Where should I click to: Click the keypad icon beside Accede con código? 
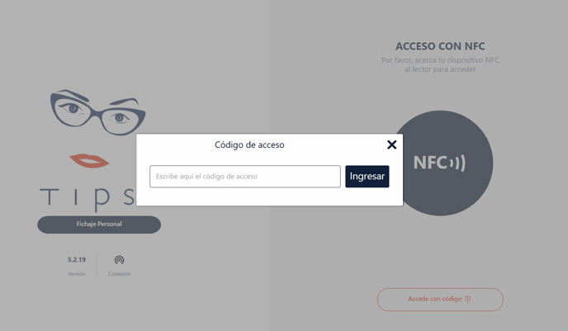tap(468, 300)
